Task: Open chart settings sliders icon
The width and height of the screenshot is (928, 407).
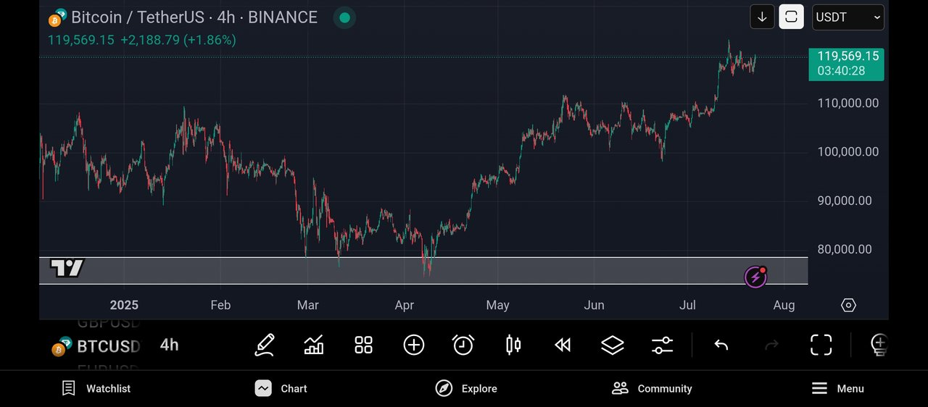Action: [x=662, y=345]
